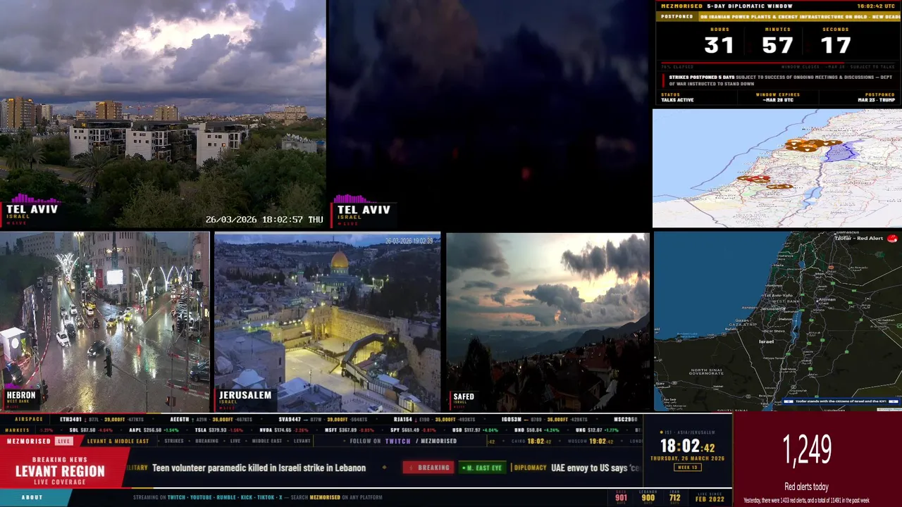
Task: Click the MEZMORISED LIVE badge
Action: click(x=39, y=442)
